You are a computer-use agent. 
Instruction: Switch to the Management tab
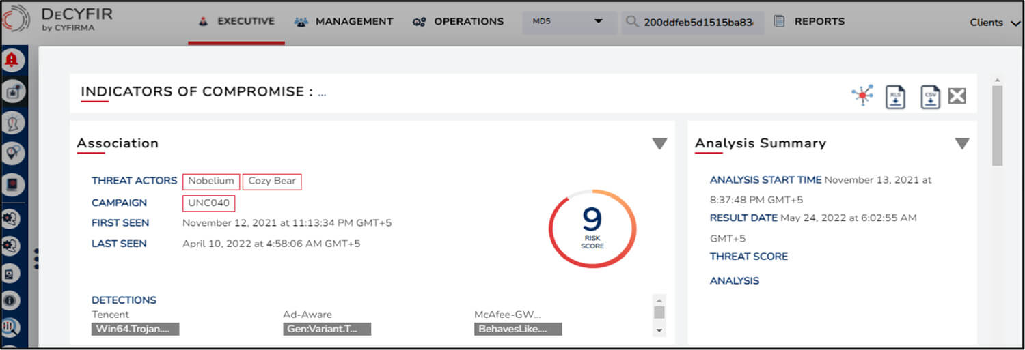[x=344, y=21]
